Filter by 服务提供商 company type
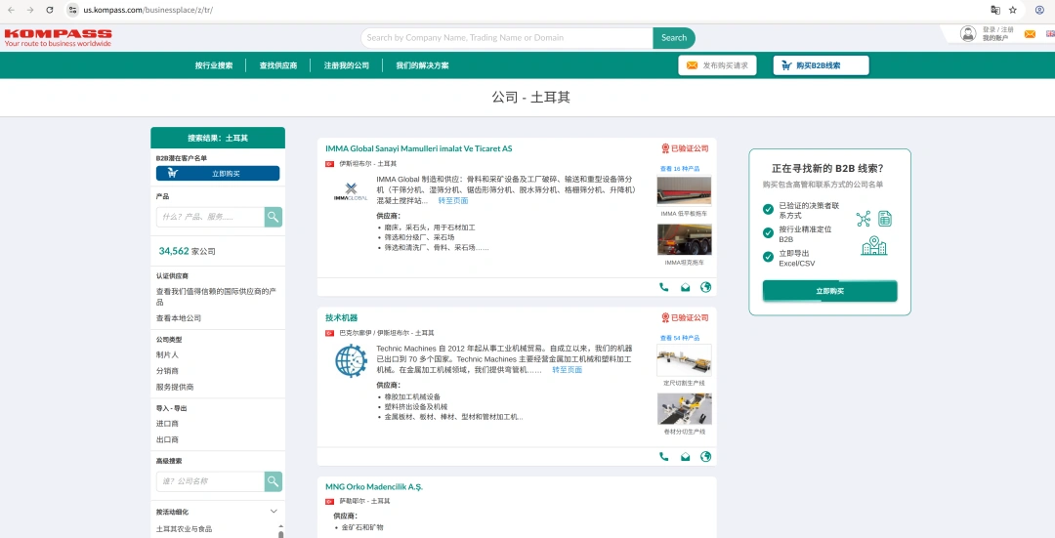The width and height of the screenshot is (1055, 538). [x=175, y=388]
